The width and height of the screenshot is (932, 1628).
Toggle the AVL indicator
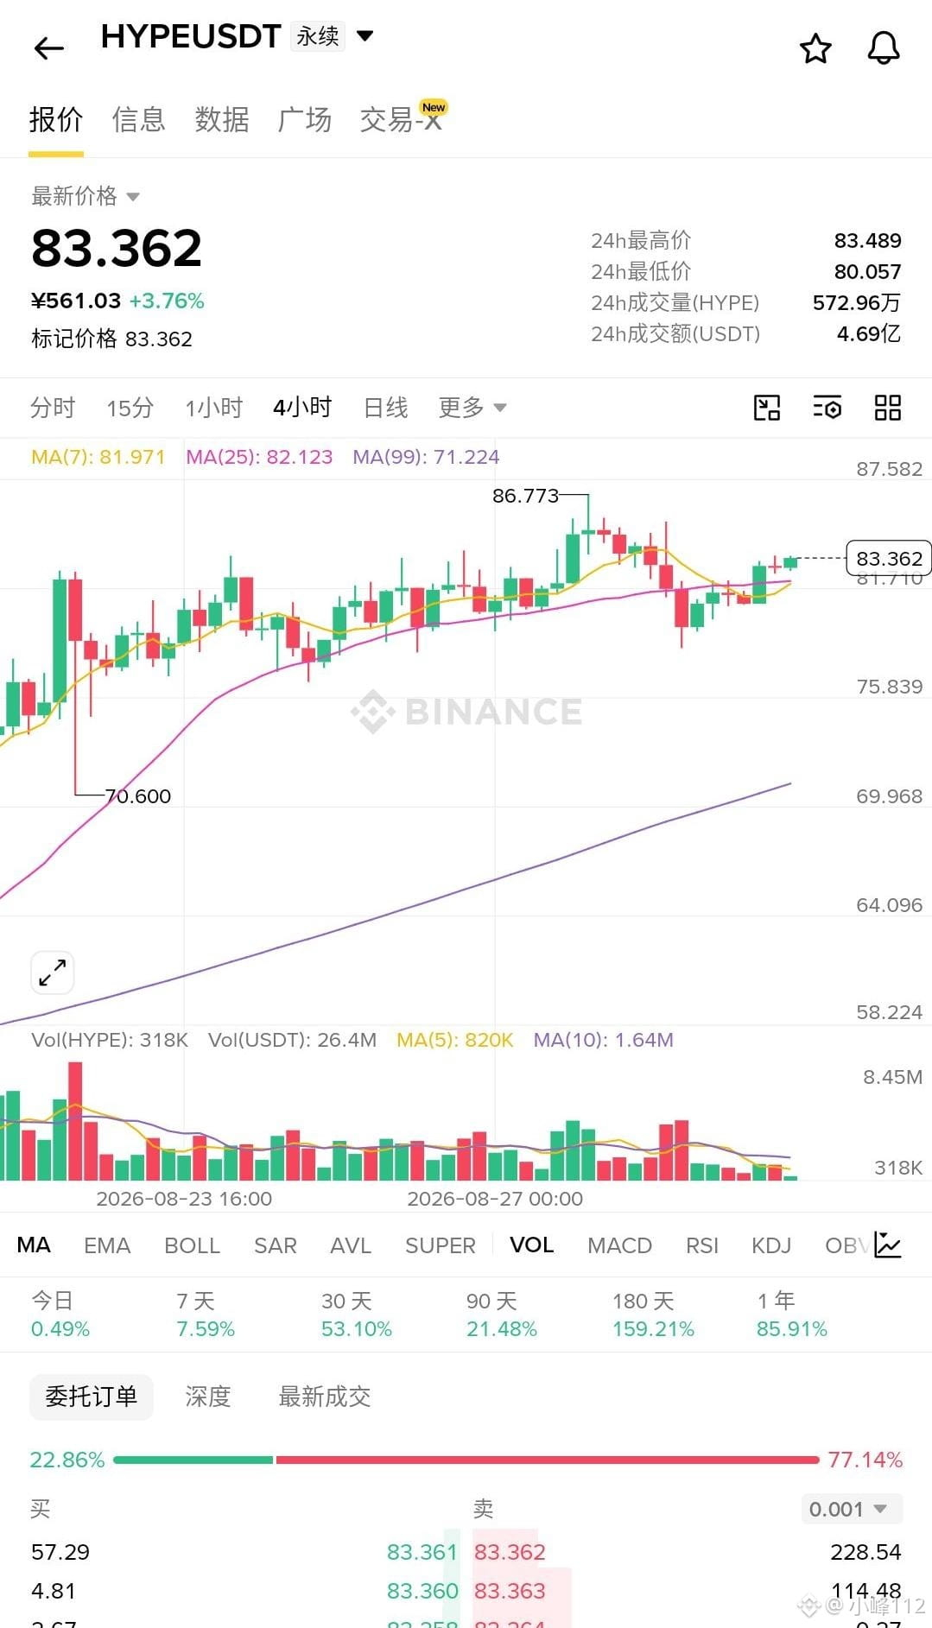(351, 1245)
